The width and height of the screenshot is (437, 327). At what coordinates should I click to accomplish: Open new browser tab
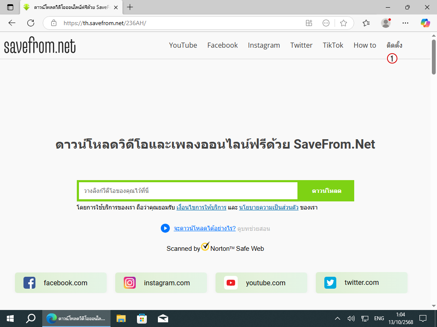pyautogui.click(x=130, y=7)
